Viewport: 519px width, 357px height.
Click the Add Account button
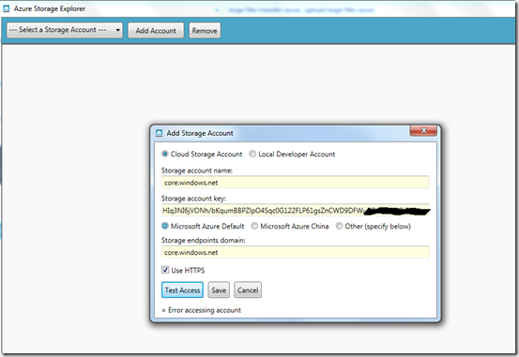point(156,30)
